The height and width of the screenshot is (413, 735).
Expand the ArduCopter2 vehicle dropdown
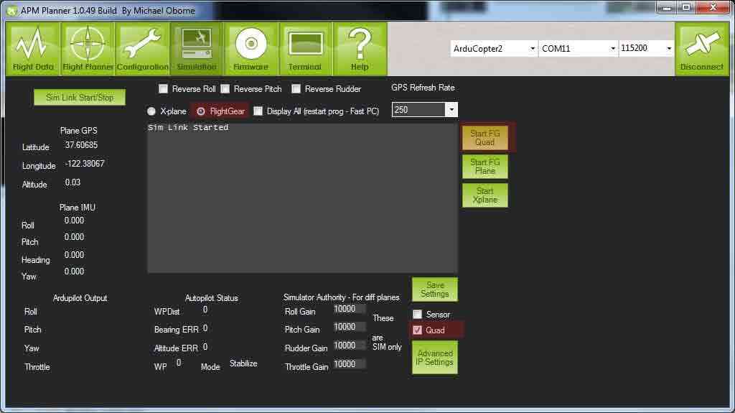click(x=494, y=49)
